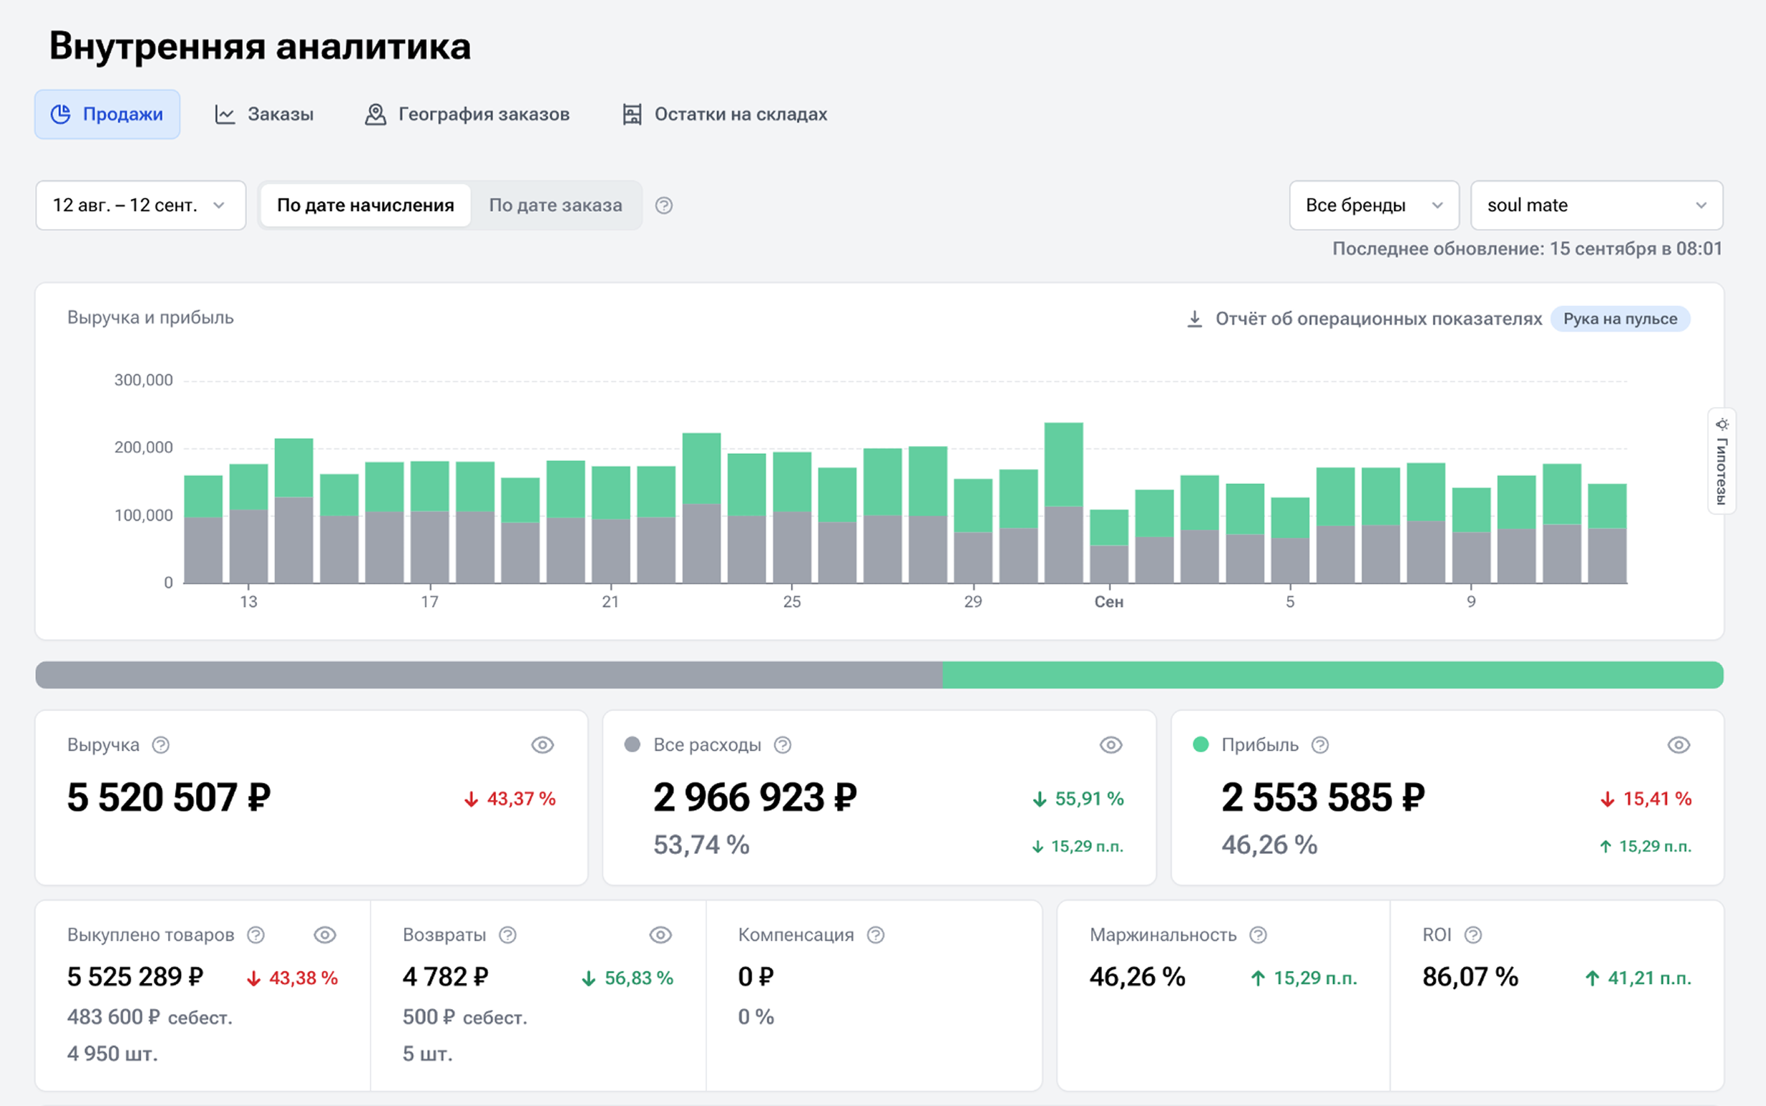1766x1106 pixels.
Task: Click the help icon next to Прибыль
Action: [x=1319, y=745]
